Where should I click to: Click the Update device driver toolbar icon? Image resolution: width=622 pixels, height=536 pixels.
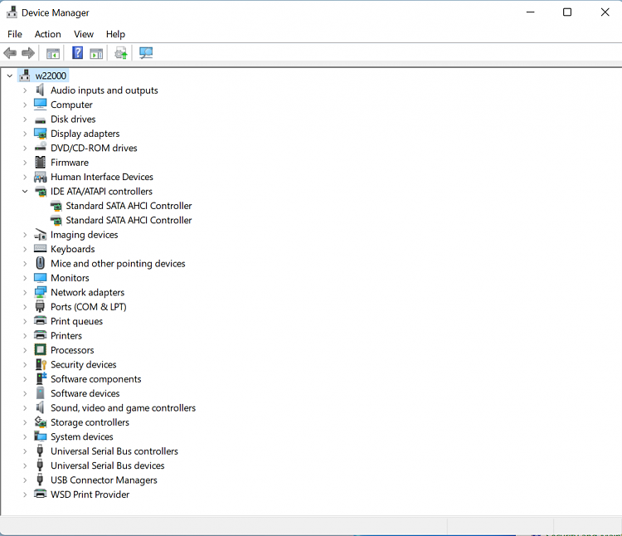point(121,53)
